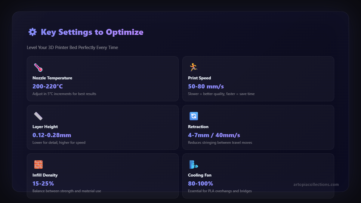Click the brick wall Infill Density icon
The image size is (361, 203).
[x=38, y=165]
